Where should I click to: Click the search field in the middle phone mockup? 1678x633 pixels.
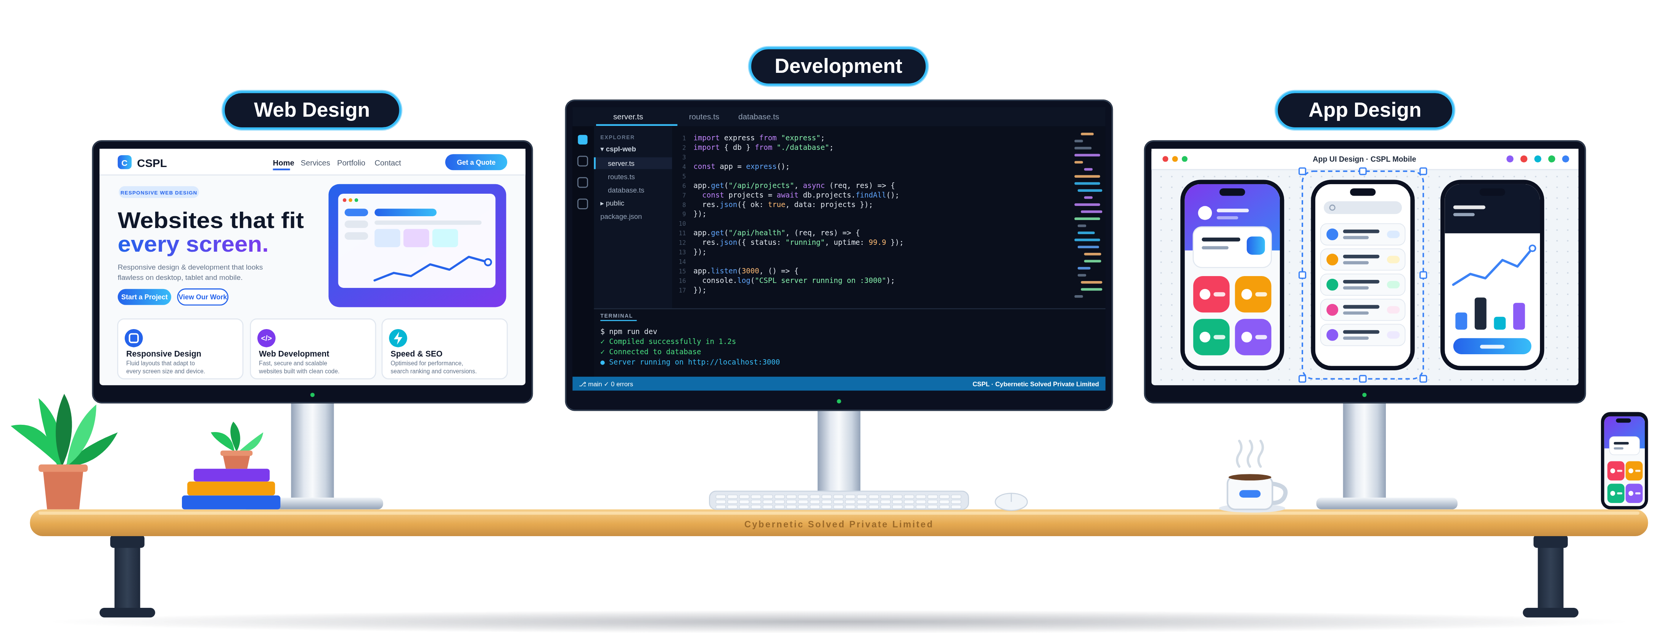(x=1362, y=208)
